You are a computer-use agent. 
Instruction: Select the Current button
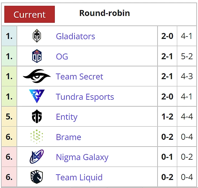[30, 14]
